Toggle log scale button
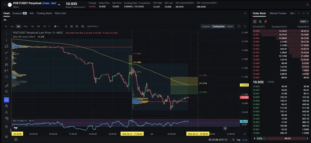 pos(239,140)
